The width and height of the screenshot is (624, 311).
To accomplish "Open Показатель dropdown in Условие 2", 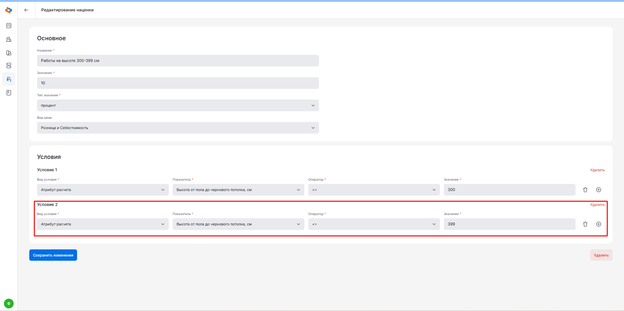I will [238, 224].
